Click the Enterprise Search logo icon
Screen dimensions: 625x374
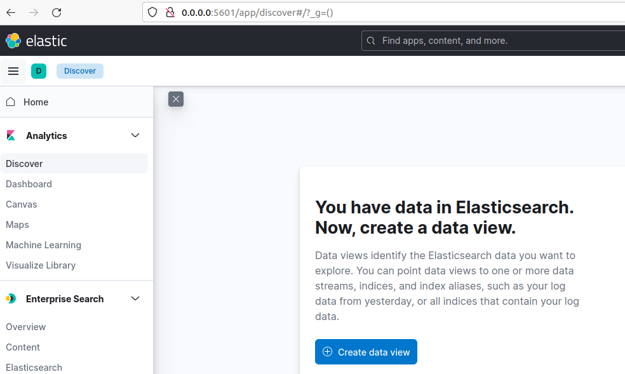[11, 298]
